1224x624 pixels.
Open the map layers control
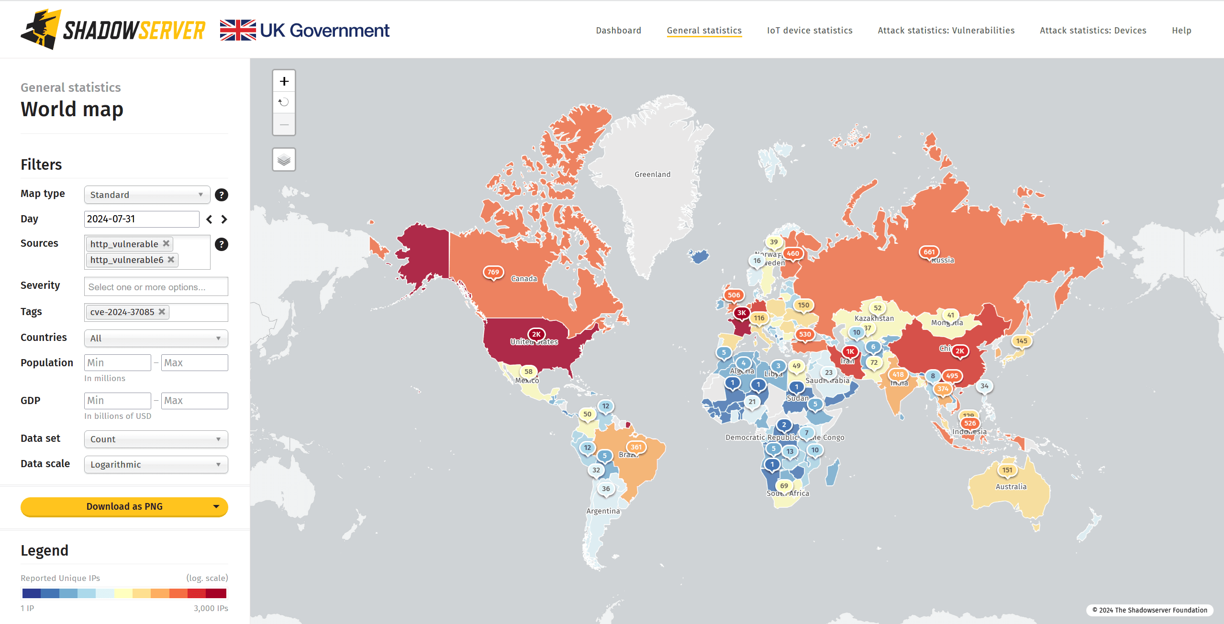point(284,160)
